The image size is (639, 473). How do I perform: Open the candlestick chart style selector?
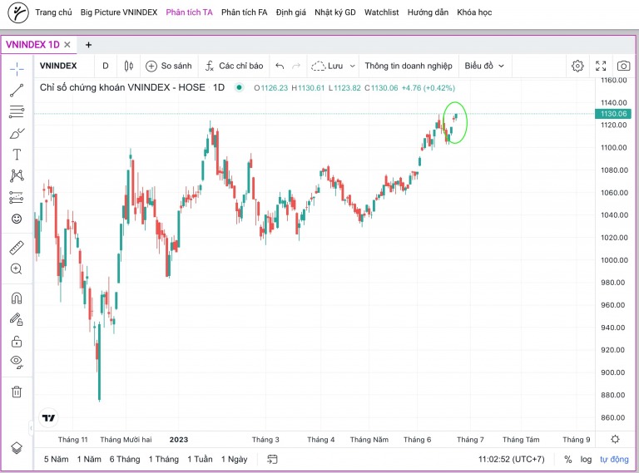(128, 66)
